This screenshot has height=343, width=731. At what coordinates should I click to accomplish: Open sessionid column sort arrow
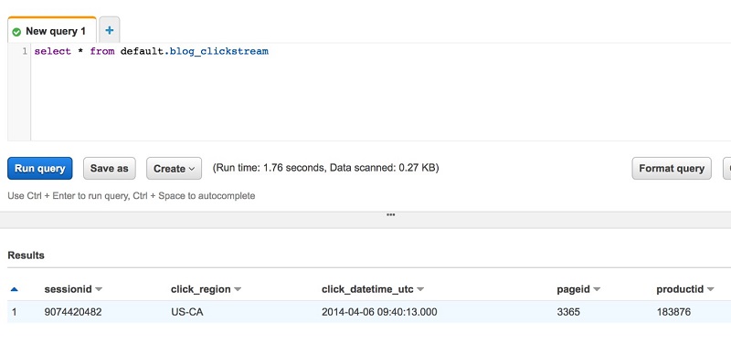[99, 289]
